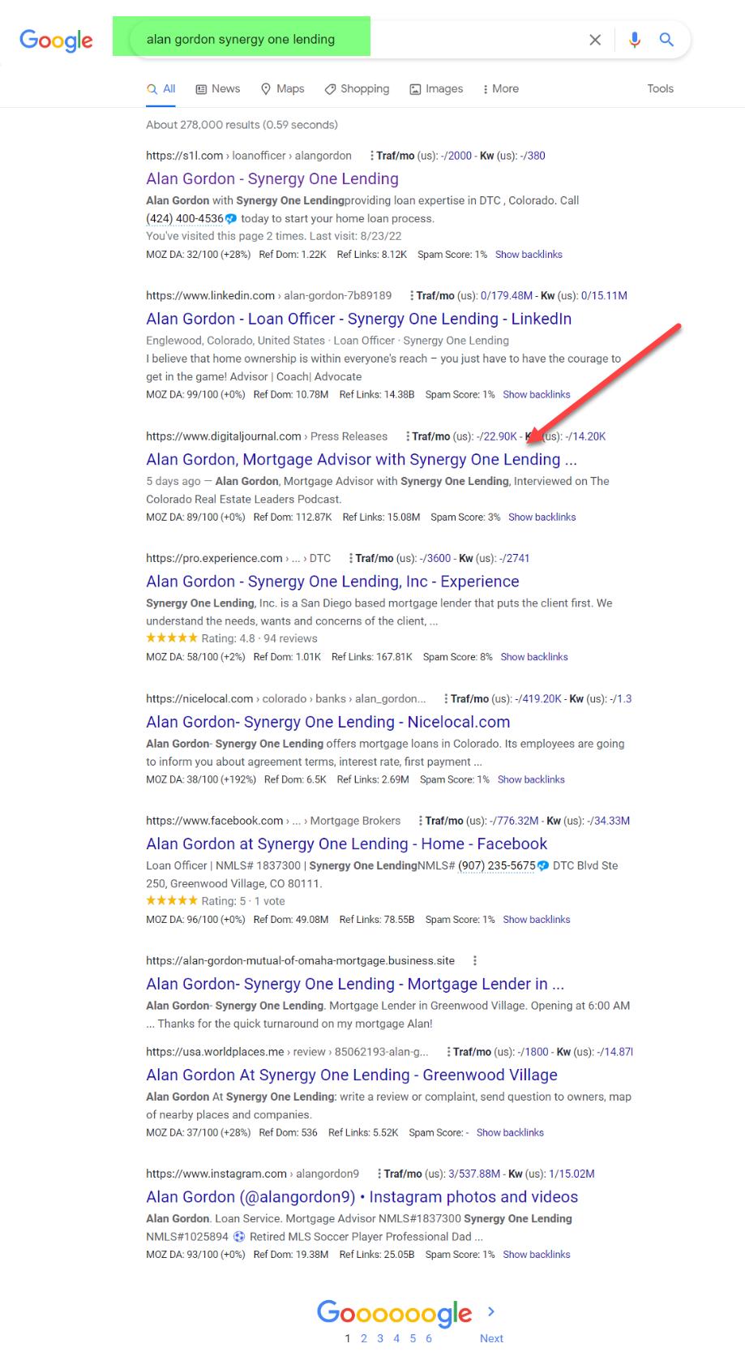Image resolution: width=745 pixels, height=1365 pixels.
Task: Open the three-dot menu for linkedin.com result
Action: click(x=412, y=295)
